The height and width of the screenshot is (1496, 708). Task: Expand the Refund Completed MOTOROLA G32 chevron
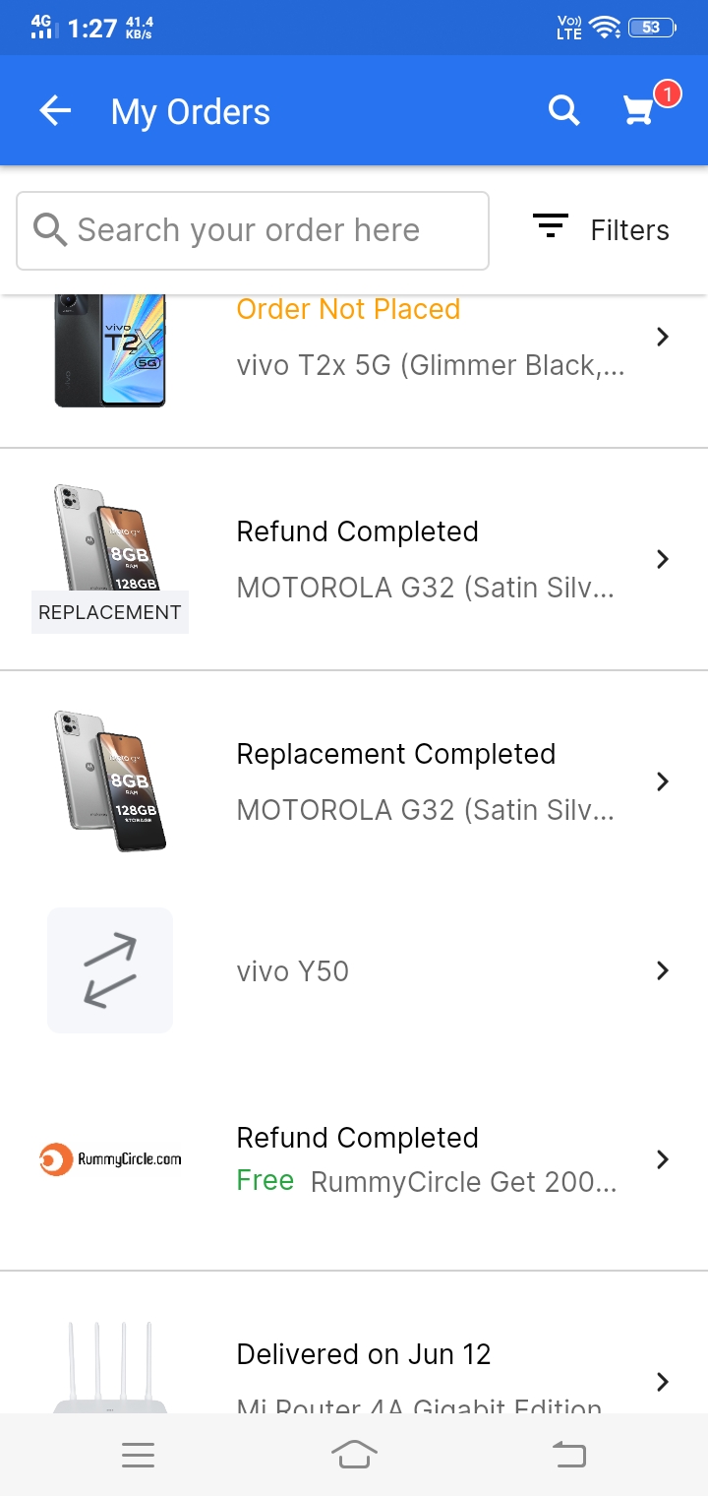pyautogui.click(x=663, y=559)
